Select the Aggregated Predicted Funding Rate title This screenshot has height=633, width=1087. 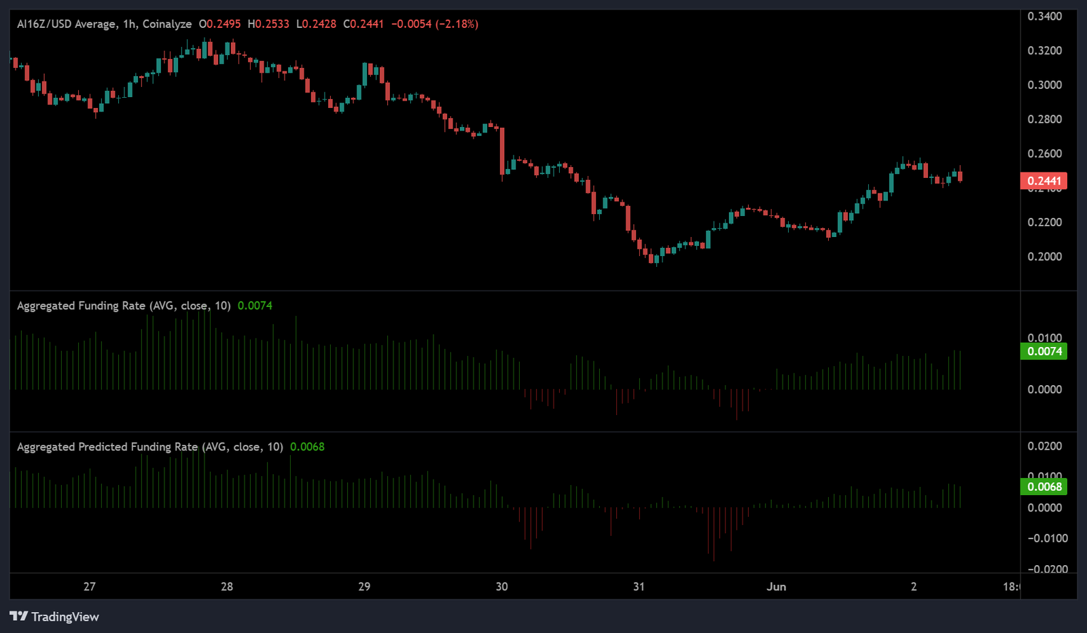click(150, 447)
